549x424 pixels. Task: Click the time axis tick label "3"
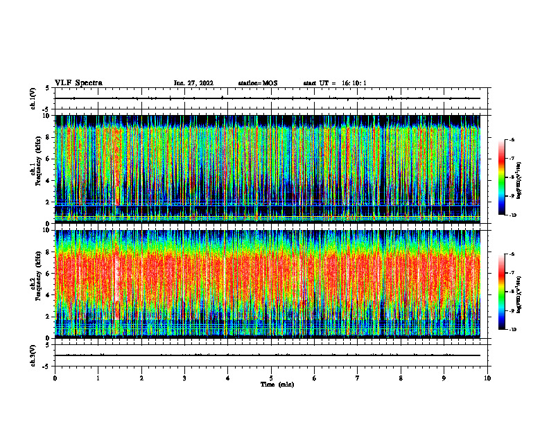click(x=184, y=378)
